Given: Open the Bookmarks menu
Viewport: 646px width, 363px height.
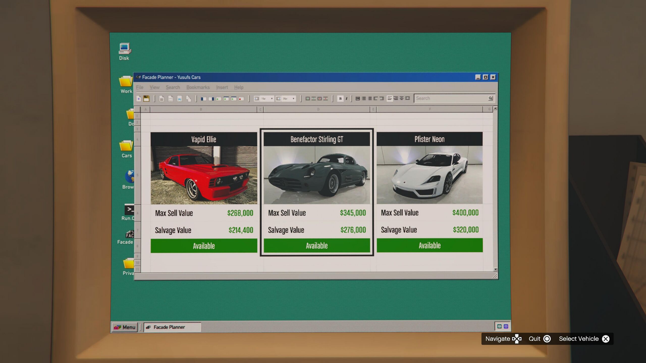Looking at the screenshot, I should pyautogui.click(x=198, y=87).
